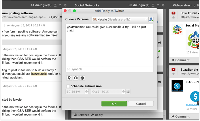Increase the scheduled date with up arrow
The width and height of the screenshot is (200, 121).
click(x=124, y=90)
